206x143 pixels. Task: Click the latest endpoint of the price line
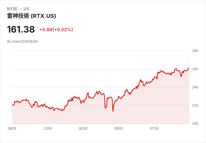pyautogui.click(x=189, y=68)
